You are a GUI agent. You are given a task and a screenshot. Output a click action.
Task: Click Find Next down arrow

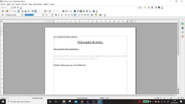15,8
